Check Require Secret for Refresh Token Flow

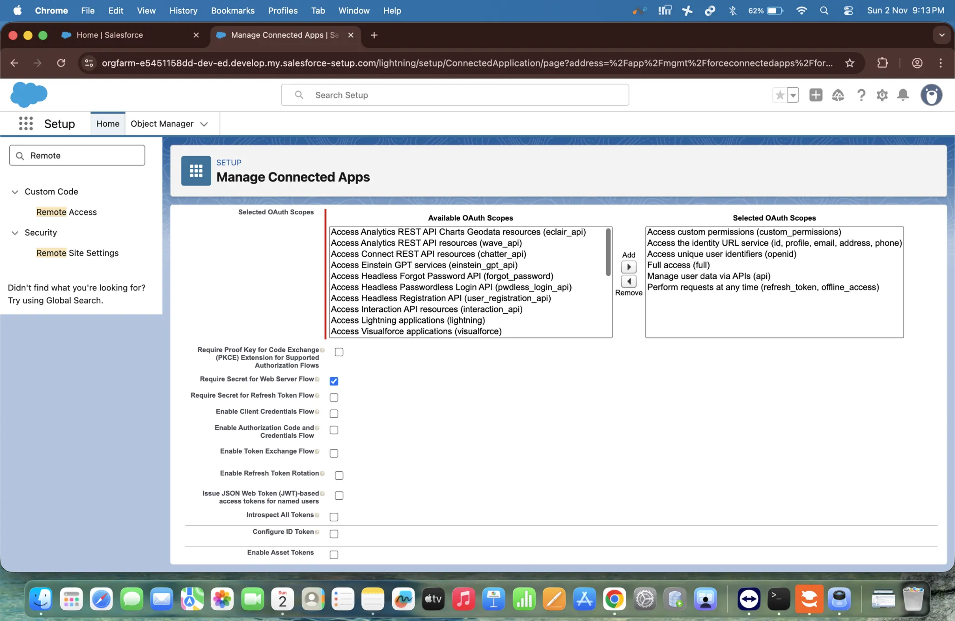tap(334, 398)
